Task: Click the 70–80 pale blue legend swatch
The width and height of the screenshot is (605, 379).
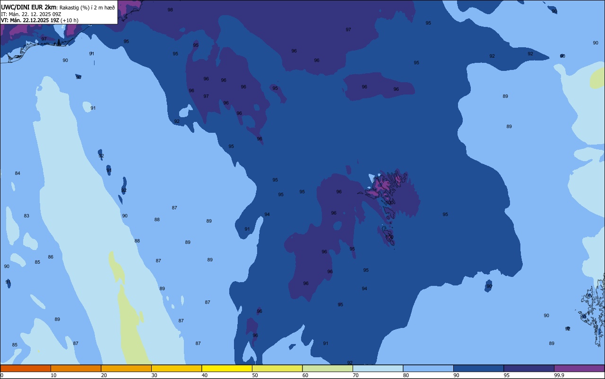Action: 378,368
